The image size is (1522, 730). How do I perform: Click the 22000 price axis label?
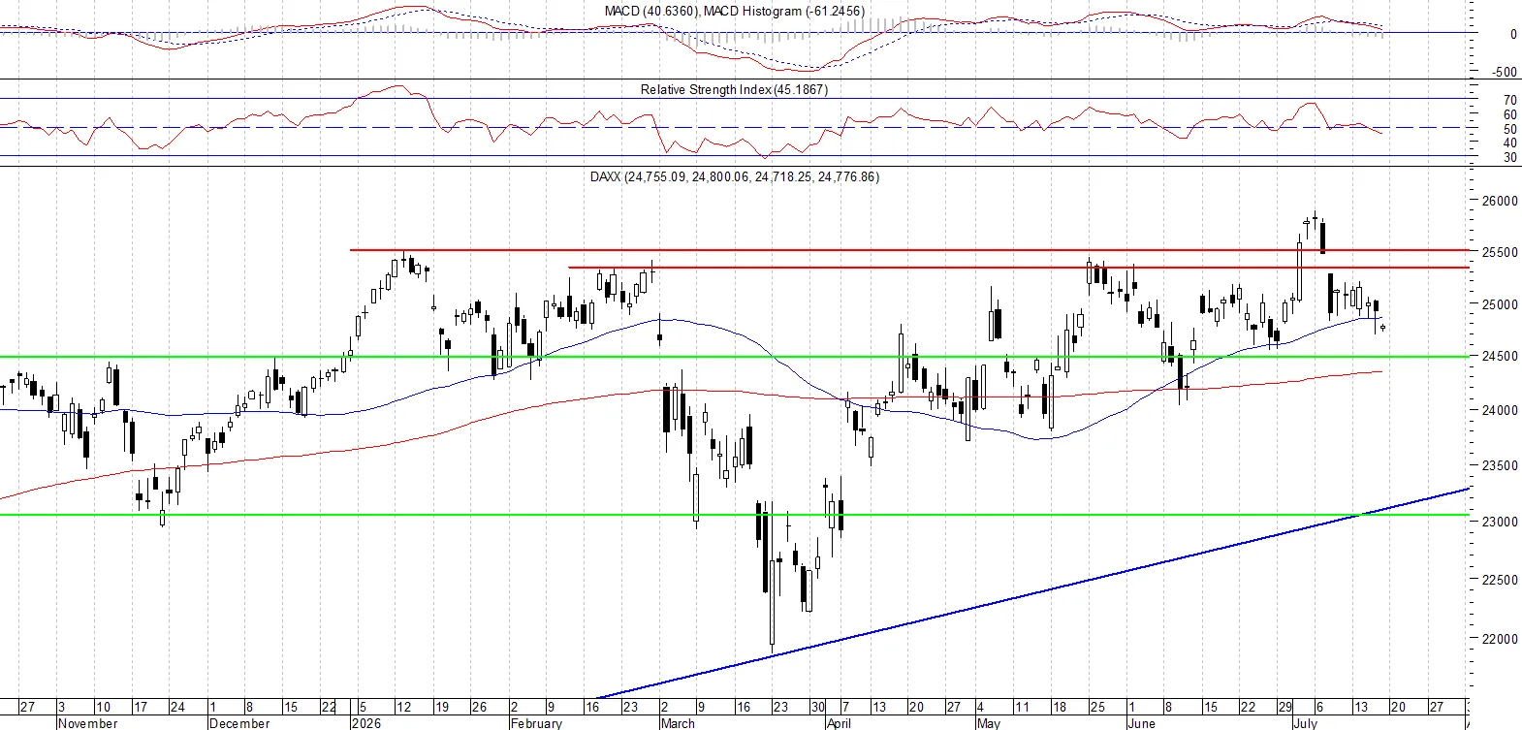coord(1499,639)
